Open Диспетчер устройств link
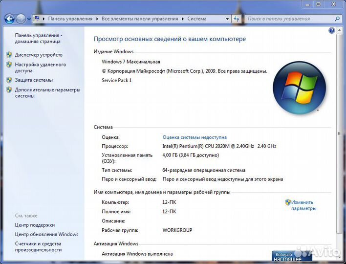The image size is (346, 264). click(39, 55)
